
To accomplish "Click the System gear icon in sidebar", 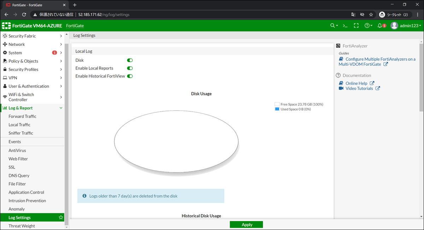I will (x=5, y=53).
